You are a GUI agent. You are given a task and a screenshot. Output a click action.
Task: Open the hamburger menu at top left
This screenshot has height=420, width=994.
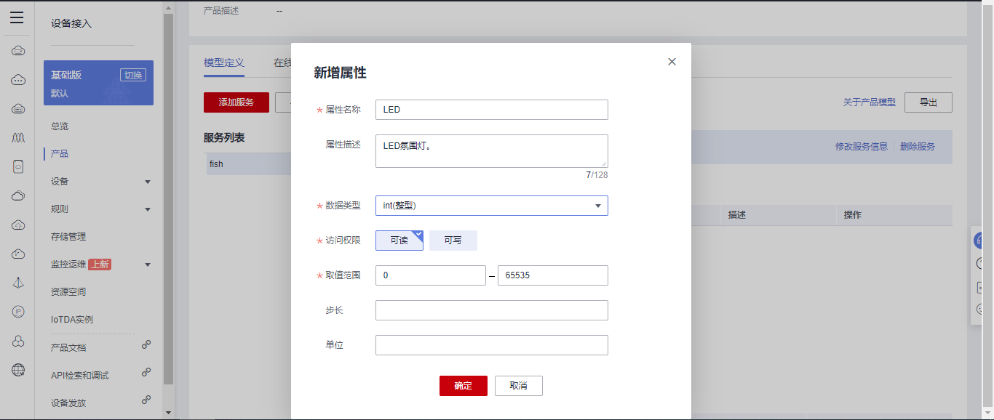[17, 18]
